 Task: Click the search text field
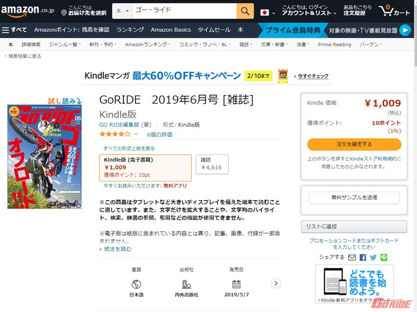pyautogui.click(x=184, y=11)
